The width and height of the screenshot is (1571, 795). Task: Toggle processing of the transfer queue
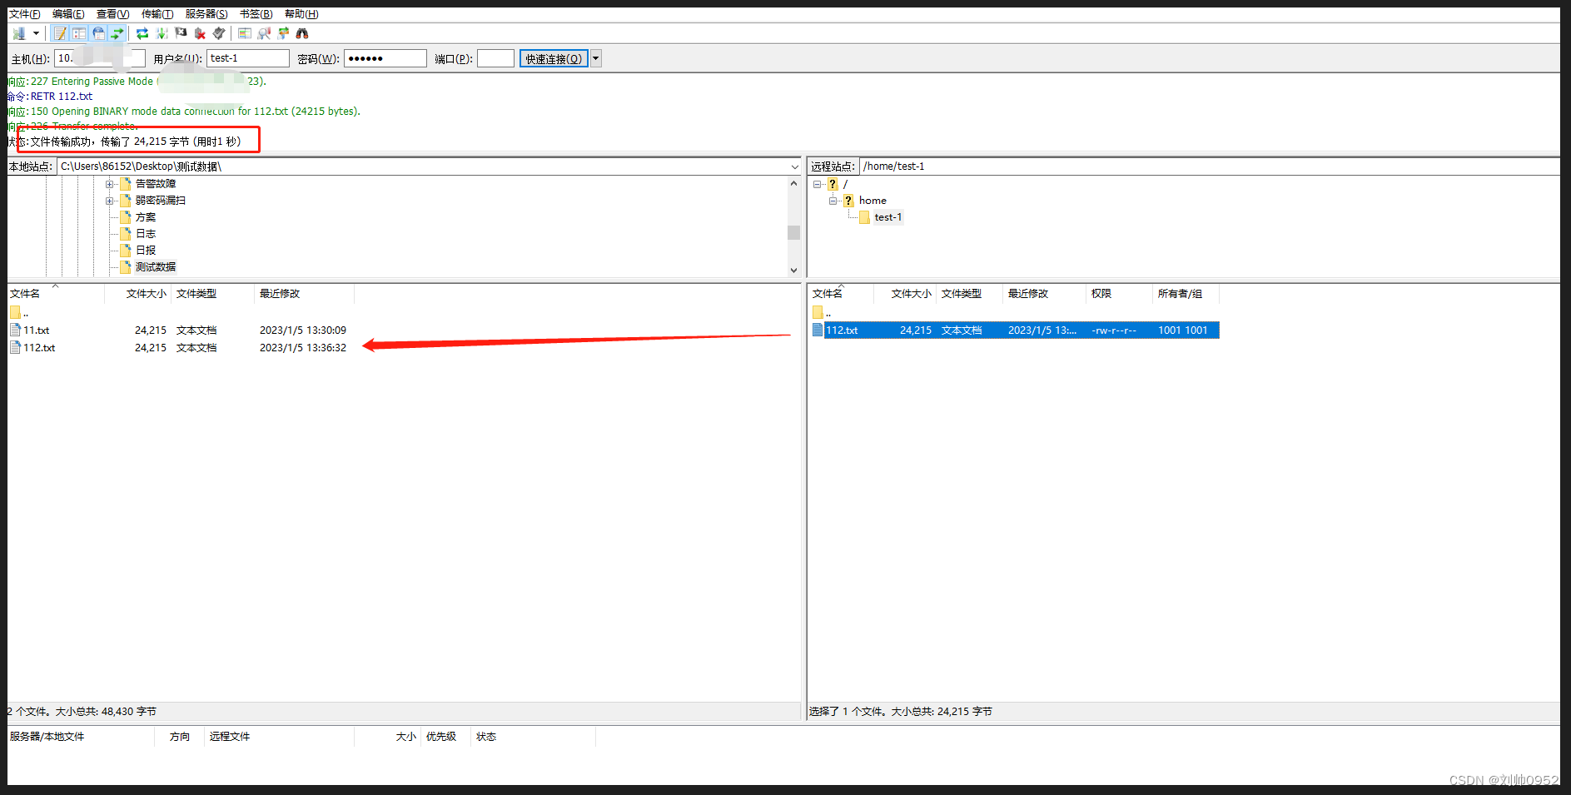point(162,33)
